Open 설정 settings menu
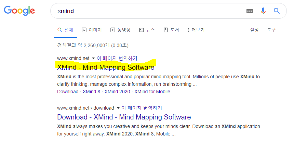Image resolution: width=294 pixels, height=145 pixels. 254,30
